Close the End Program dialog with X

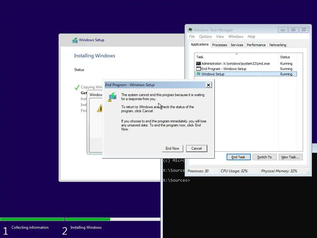click(208, 85)
